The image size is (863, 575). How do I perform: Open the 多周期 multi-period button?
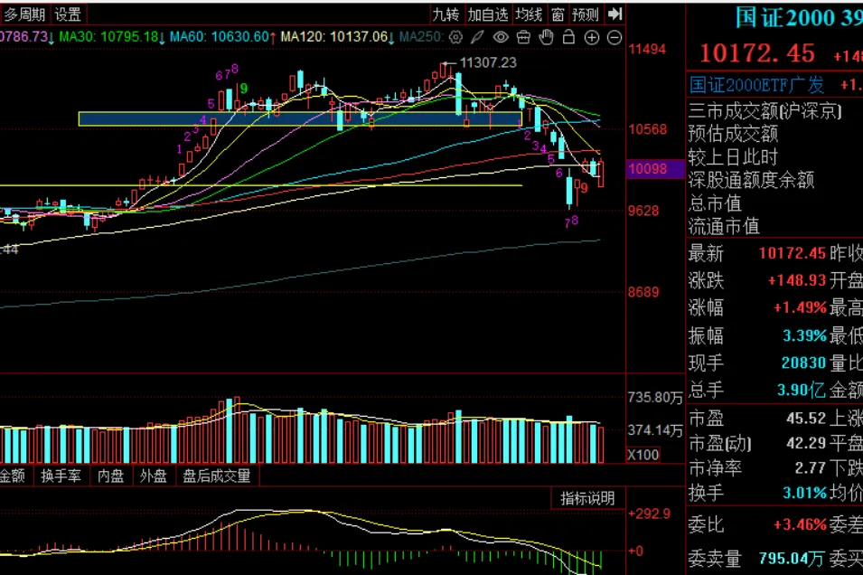(x=24, y=14)
